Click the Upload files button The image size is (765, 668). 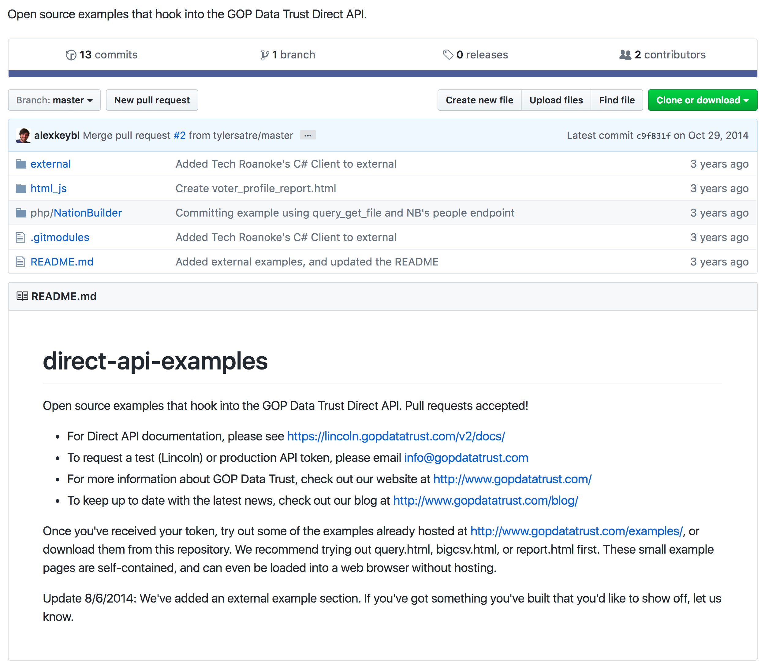[x=556, y=100]
